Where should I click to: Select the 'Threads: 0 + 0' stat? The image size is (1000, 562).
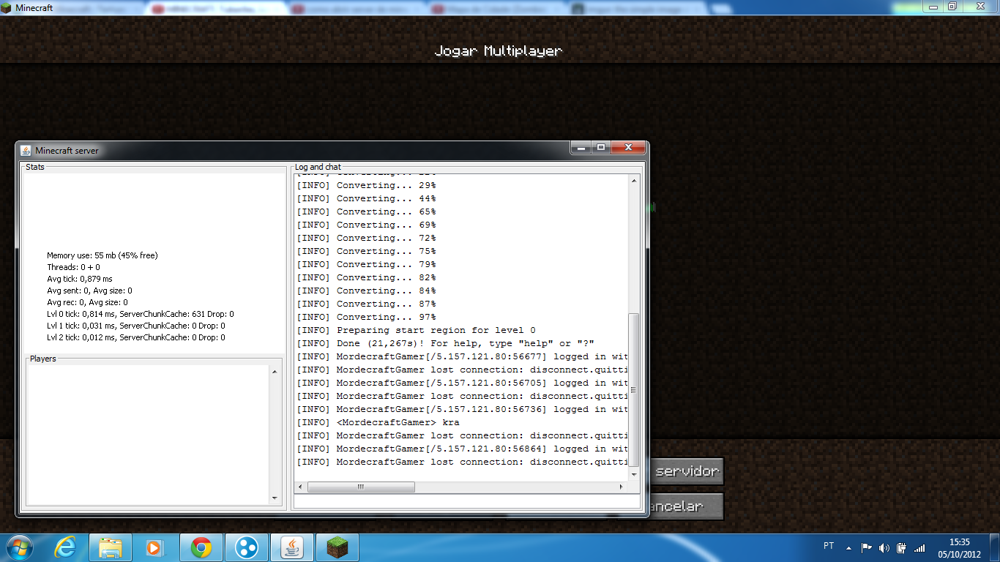click(x=74, y=267)
